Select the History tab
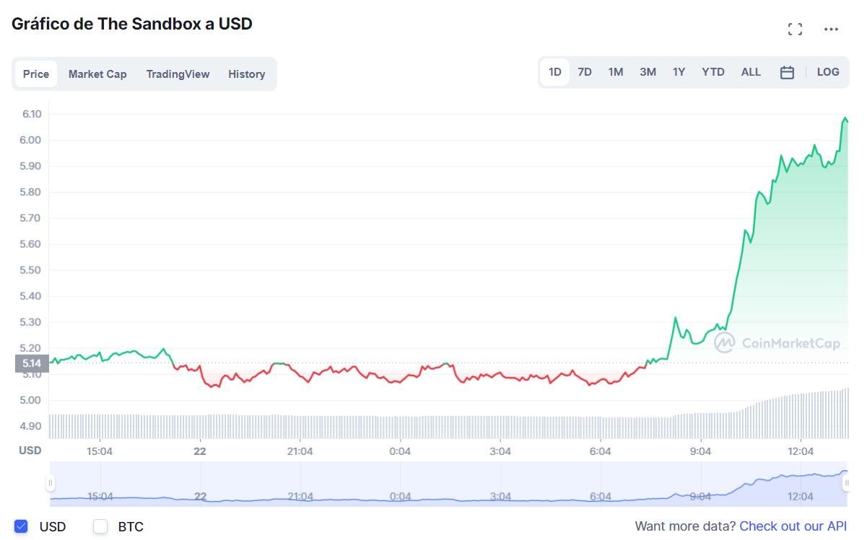This screenshot has width=867, height=540. pos(246,74)
